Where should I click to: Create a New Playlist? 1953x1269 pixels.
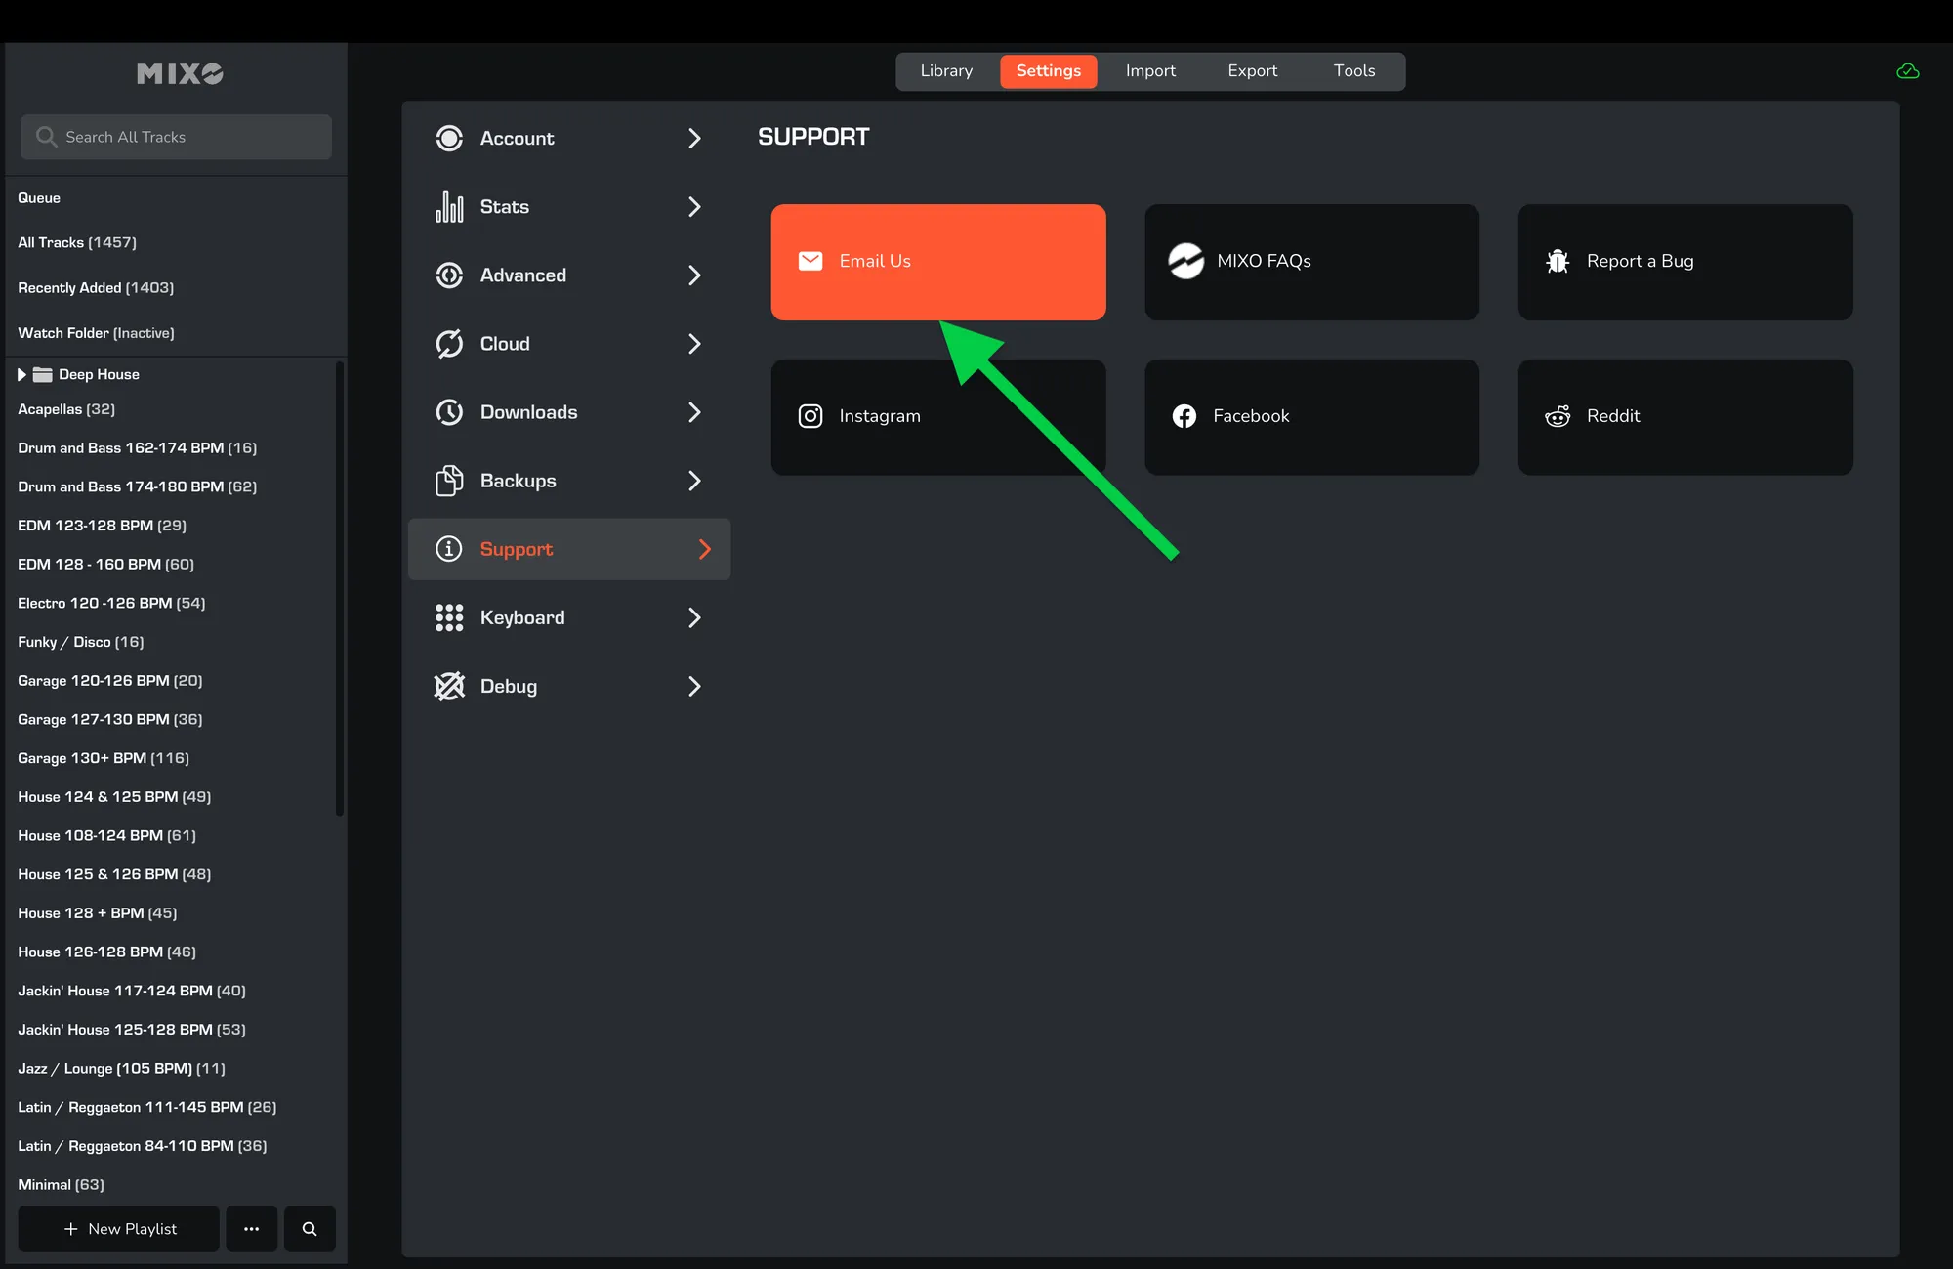click(119, 1229)
